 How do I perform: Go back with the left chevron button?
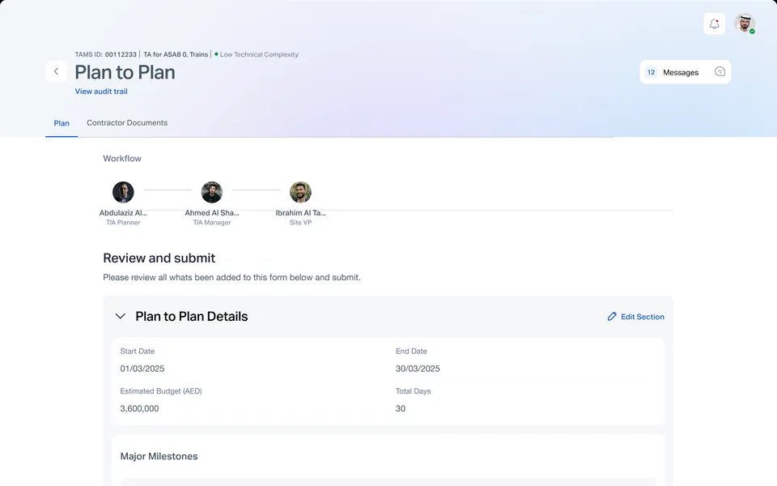click(x=56, y=71)
